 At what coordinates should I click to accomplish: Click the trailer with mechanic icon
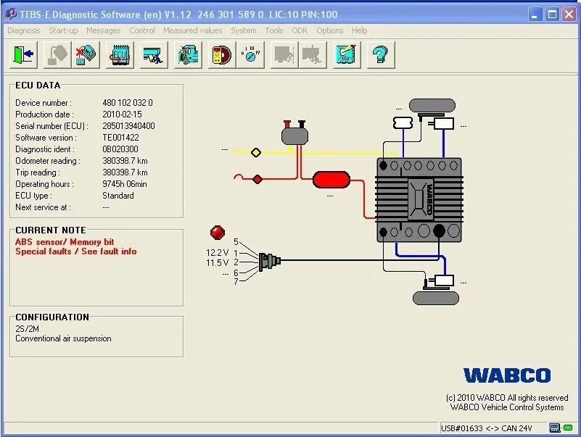pos(154,55)
